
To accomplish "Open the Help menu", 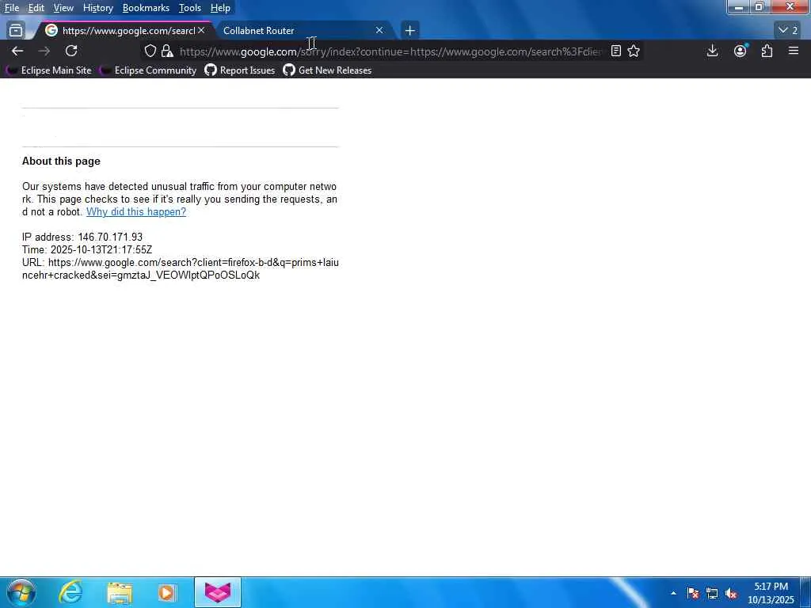I will (x=220, y=8).
